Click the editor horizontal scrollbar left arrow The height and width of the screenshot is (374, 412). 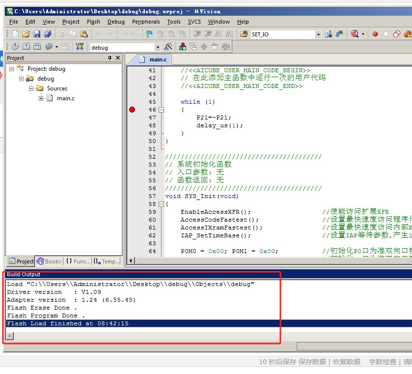[131, 260]
